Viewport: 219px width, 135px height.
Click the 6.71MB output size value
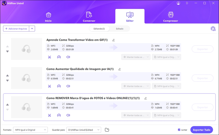click(158, 79)
